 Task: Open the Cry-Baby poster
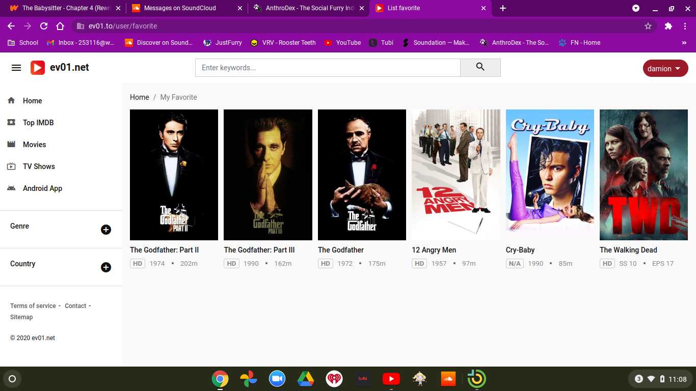click(550, 175)
